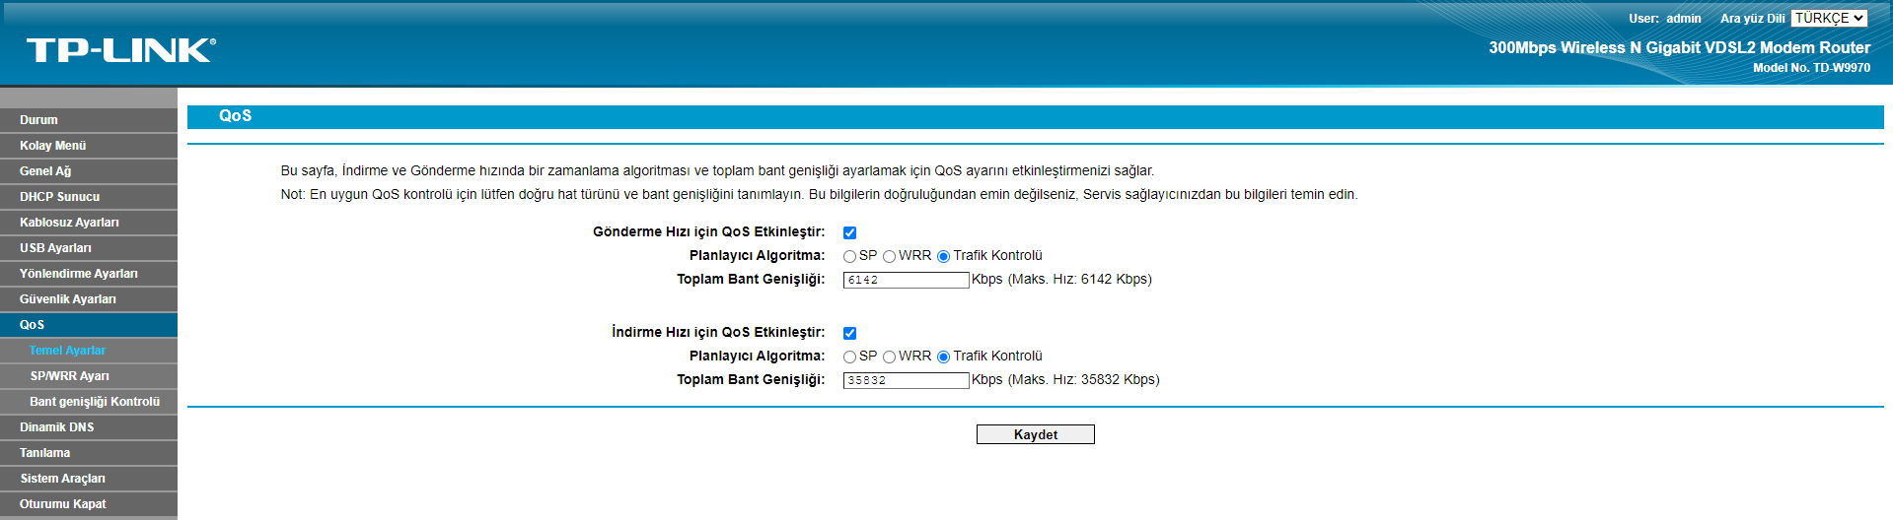Go to Dinamik DNS page

click(x=89, y=427)
